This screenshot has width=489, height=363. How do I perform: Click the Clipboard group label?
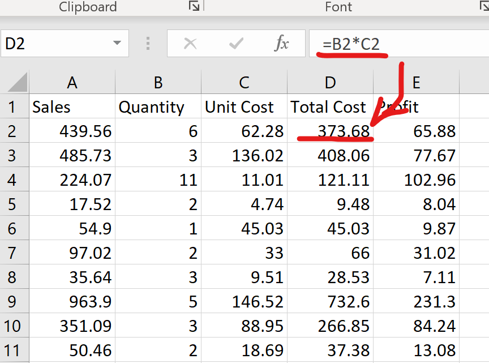click(88, 7)
